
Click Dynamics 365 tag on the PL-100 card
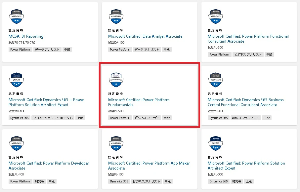119,181
